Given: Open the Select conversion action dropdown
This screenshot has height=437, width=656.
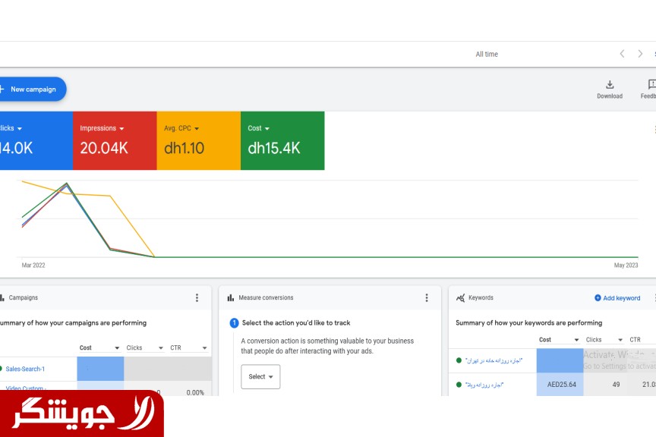Looking at the screenshot, I should click(x=260, y=377).
